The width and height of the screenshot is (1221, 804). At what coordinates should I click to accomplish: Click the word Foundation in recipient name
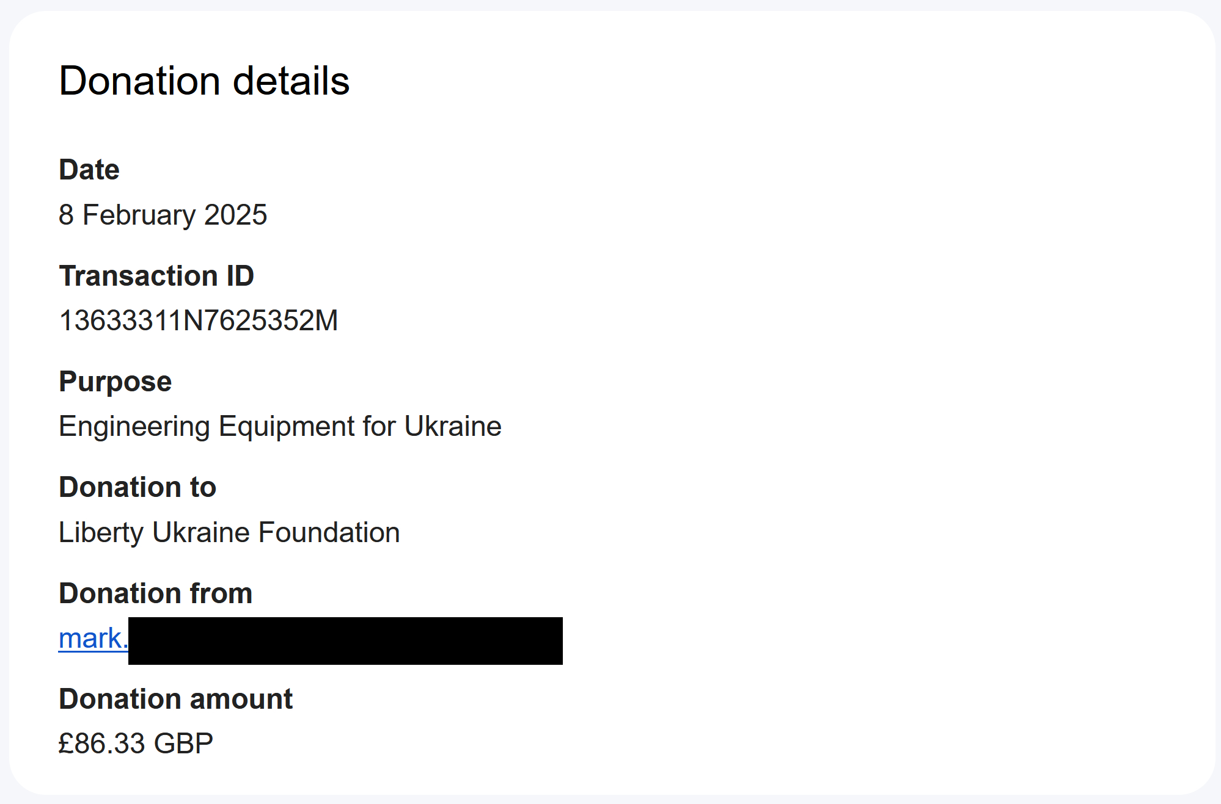[329, 532]
